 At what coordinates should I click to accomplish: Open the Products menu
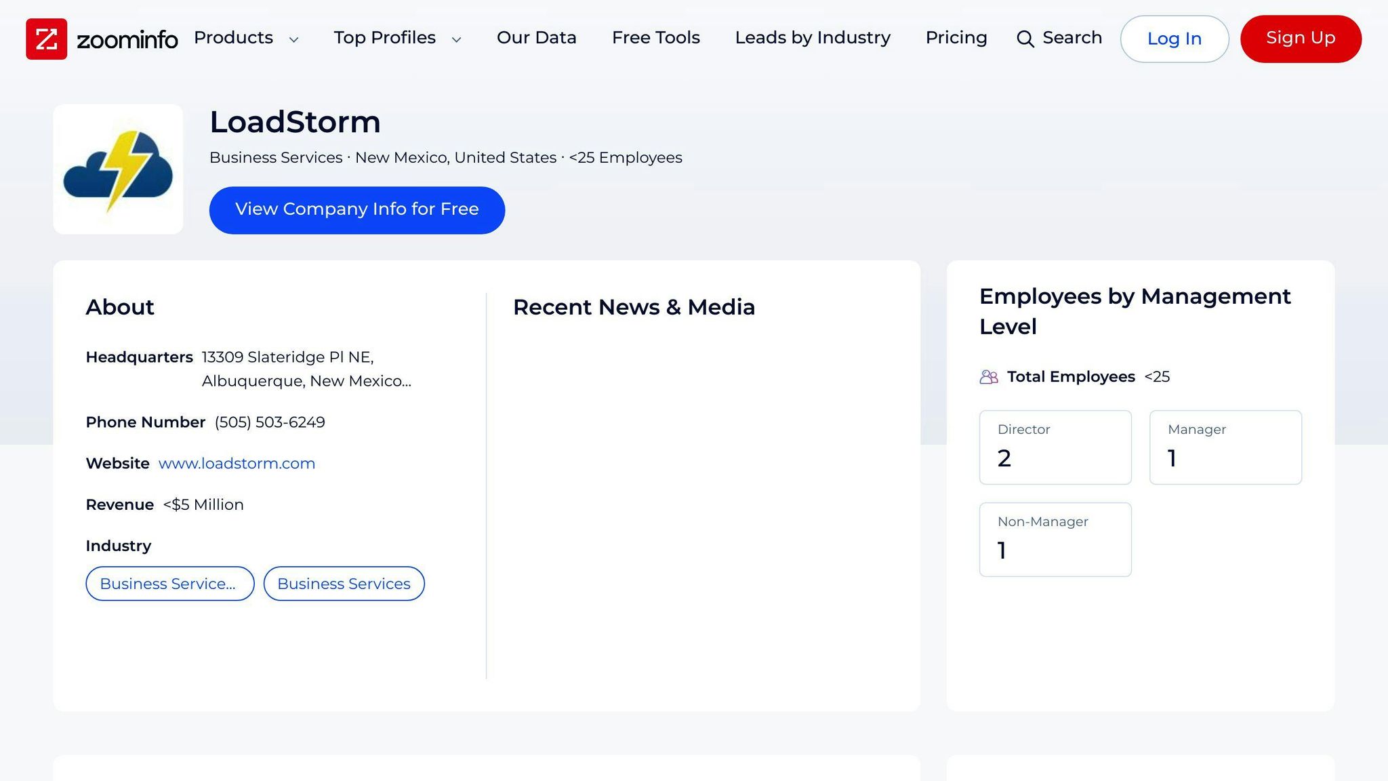[234, 37]
